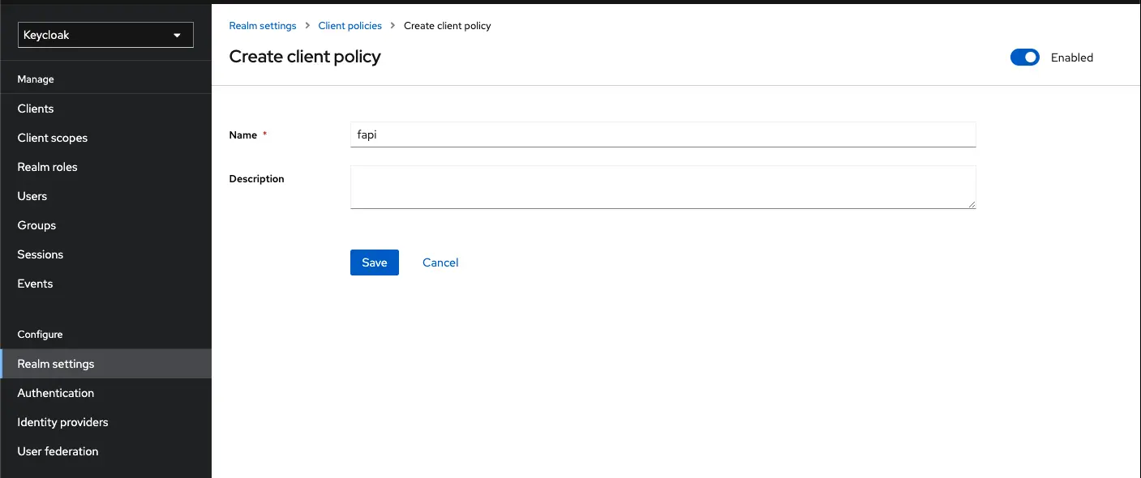
Task: Select Clients in the sidebar
Action: 36,108
